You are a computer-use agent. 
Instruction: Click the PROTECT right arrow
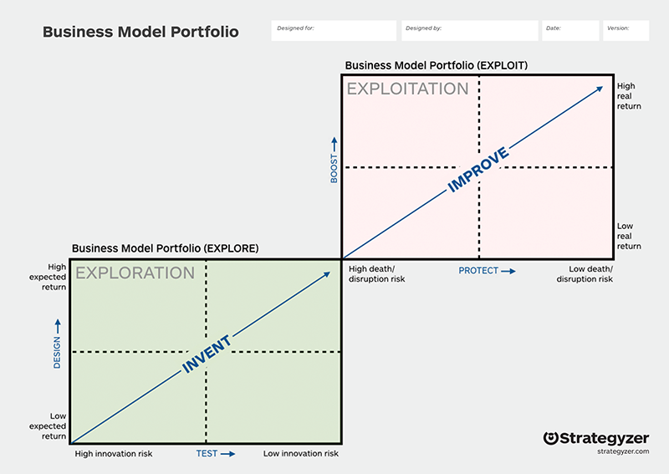[508, 271]
